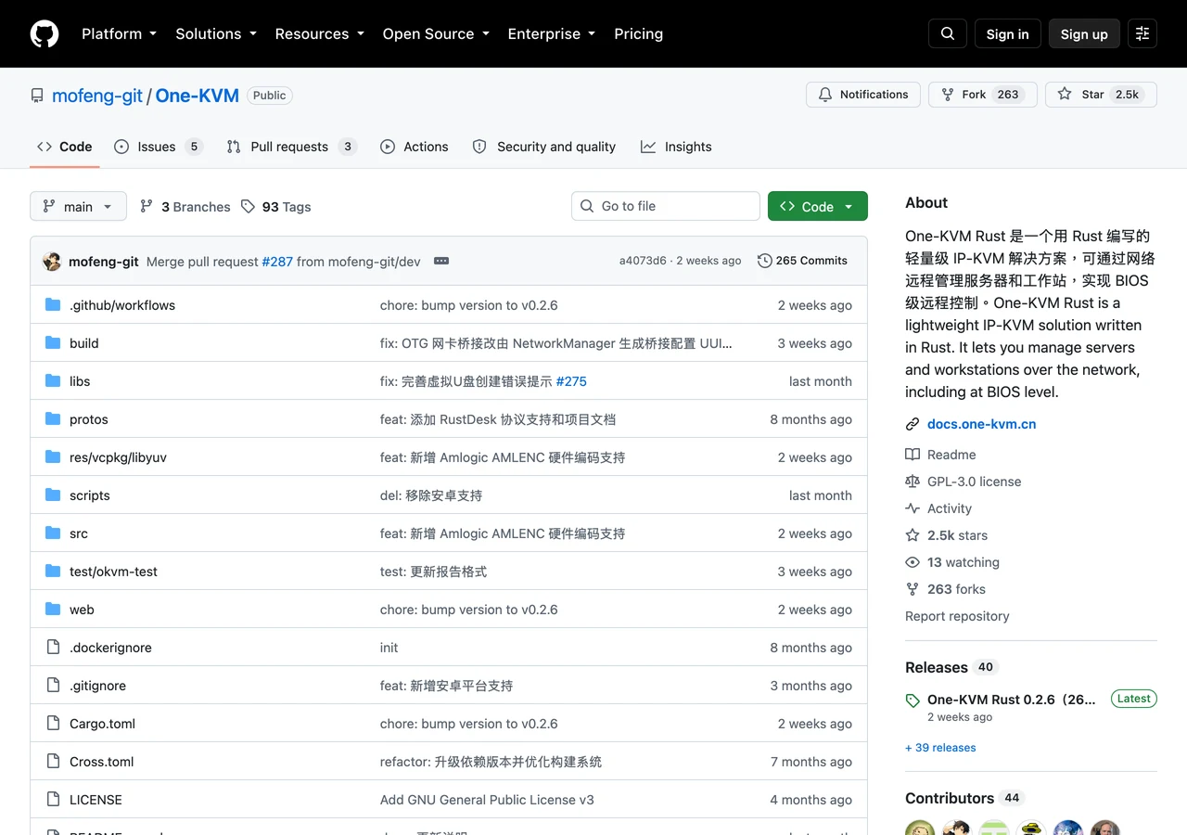The height and width of the screenshot is (835, 1187).
Task: Click the LICENSE file icon
Action: [x=53, y=799]
